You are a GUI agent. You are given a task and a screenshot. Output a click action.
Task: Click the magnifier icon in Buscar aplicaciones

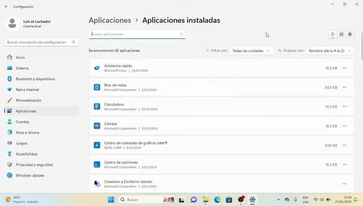181,34
